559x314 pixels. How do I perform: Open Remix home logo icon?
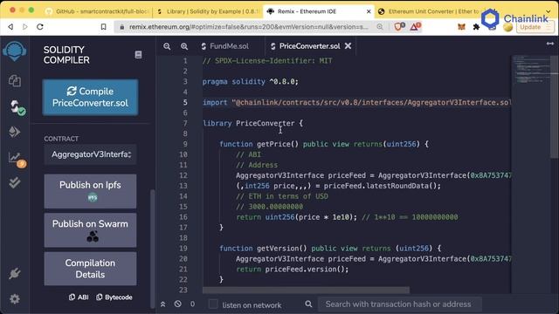pos(14,51)
